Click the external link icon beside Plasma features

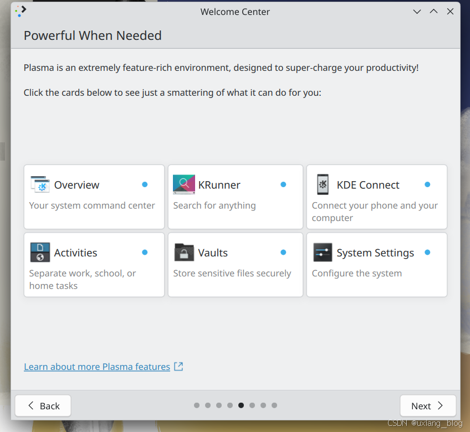coord(178,367)
